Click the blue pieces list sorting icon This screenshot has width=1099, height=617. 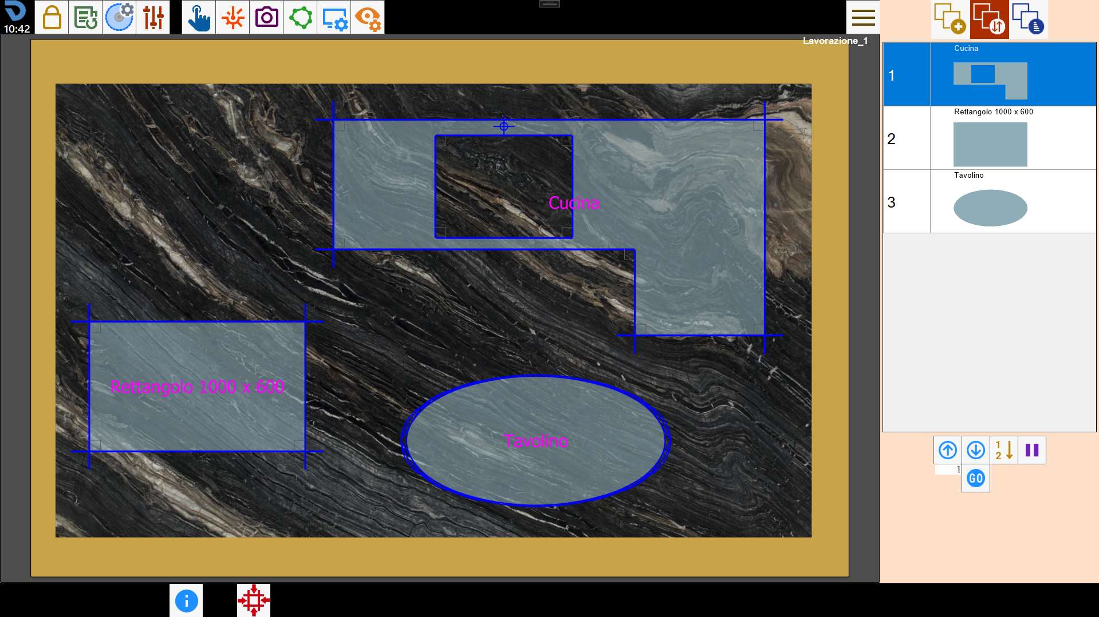(1029, 19)
